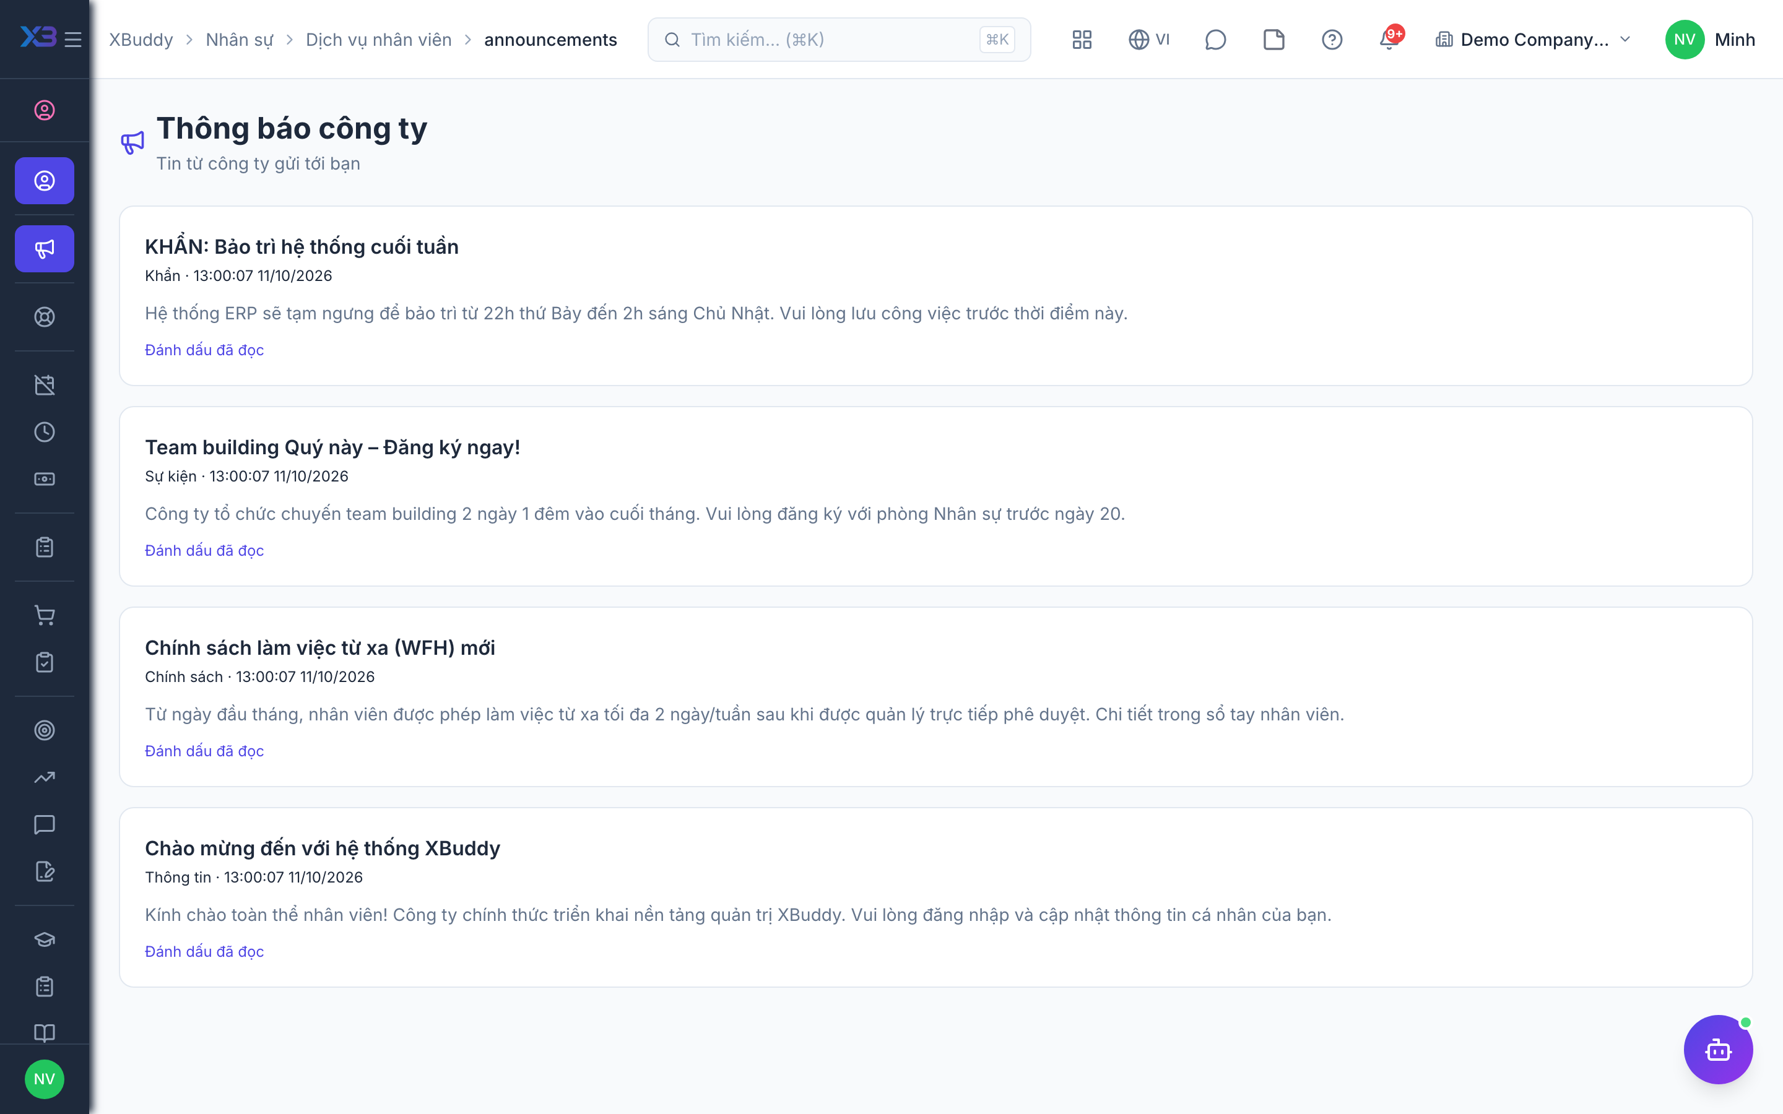1783x1114 pixels.
Task: Open the VI language selector
Action: click(x=1148, y=39)
